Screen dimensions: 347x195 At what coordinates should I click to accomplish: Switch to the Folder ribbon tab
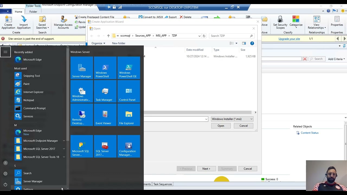click(33, 12)
